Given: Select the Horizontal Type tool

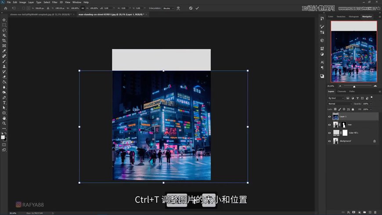Looking at the screenshot, I should [x=4, y=103].
